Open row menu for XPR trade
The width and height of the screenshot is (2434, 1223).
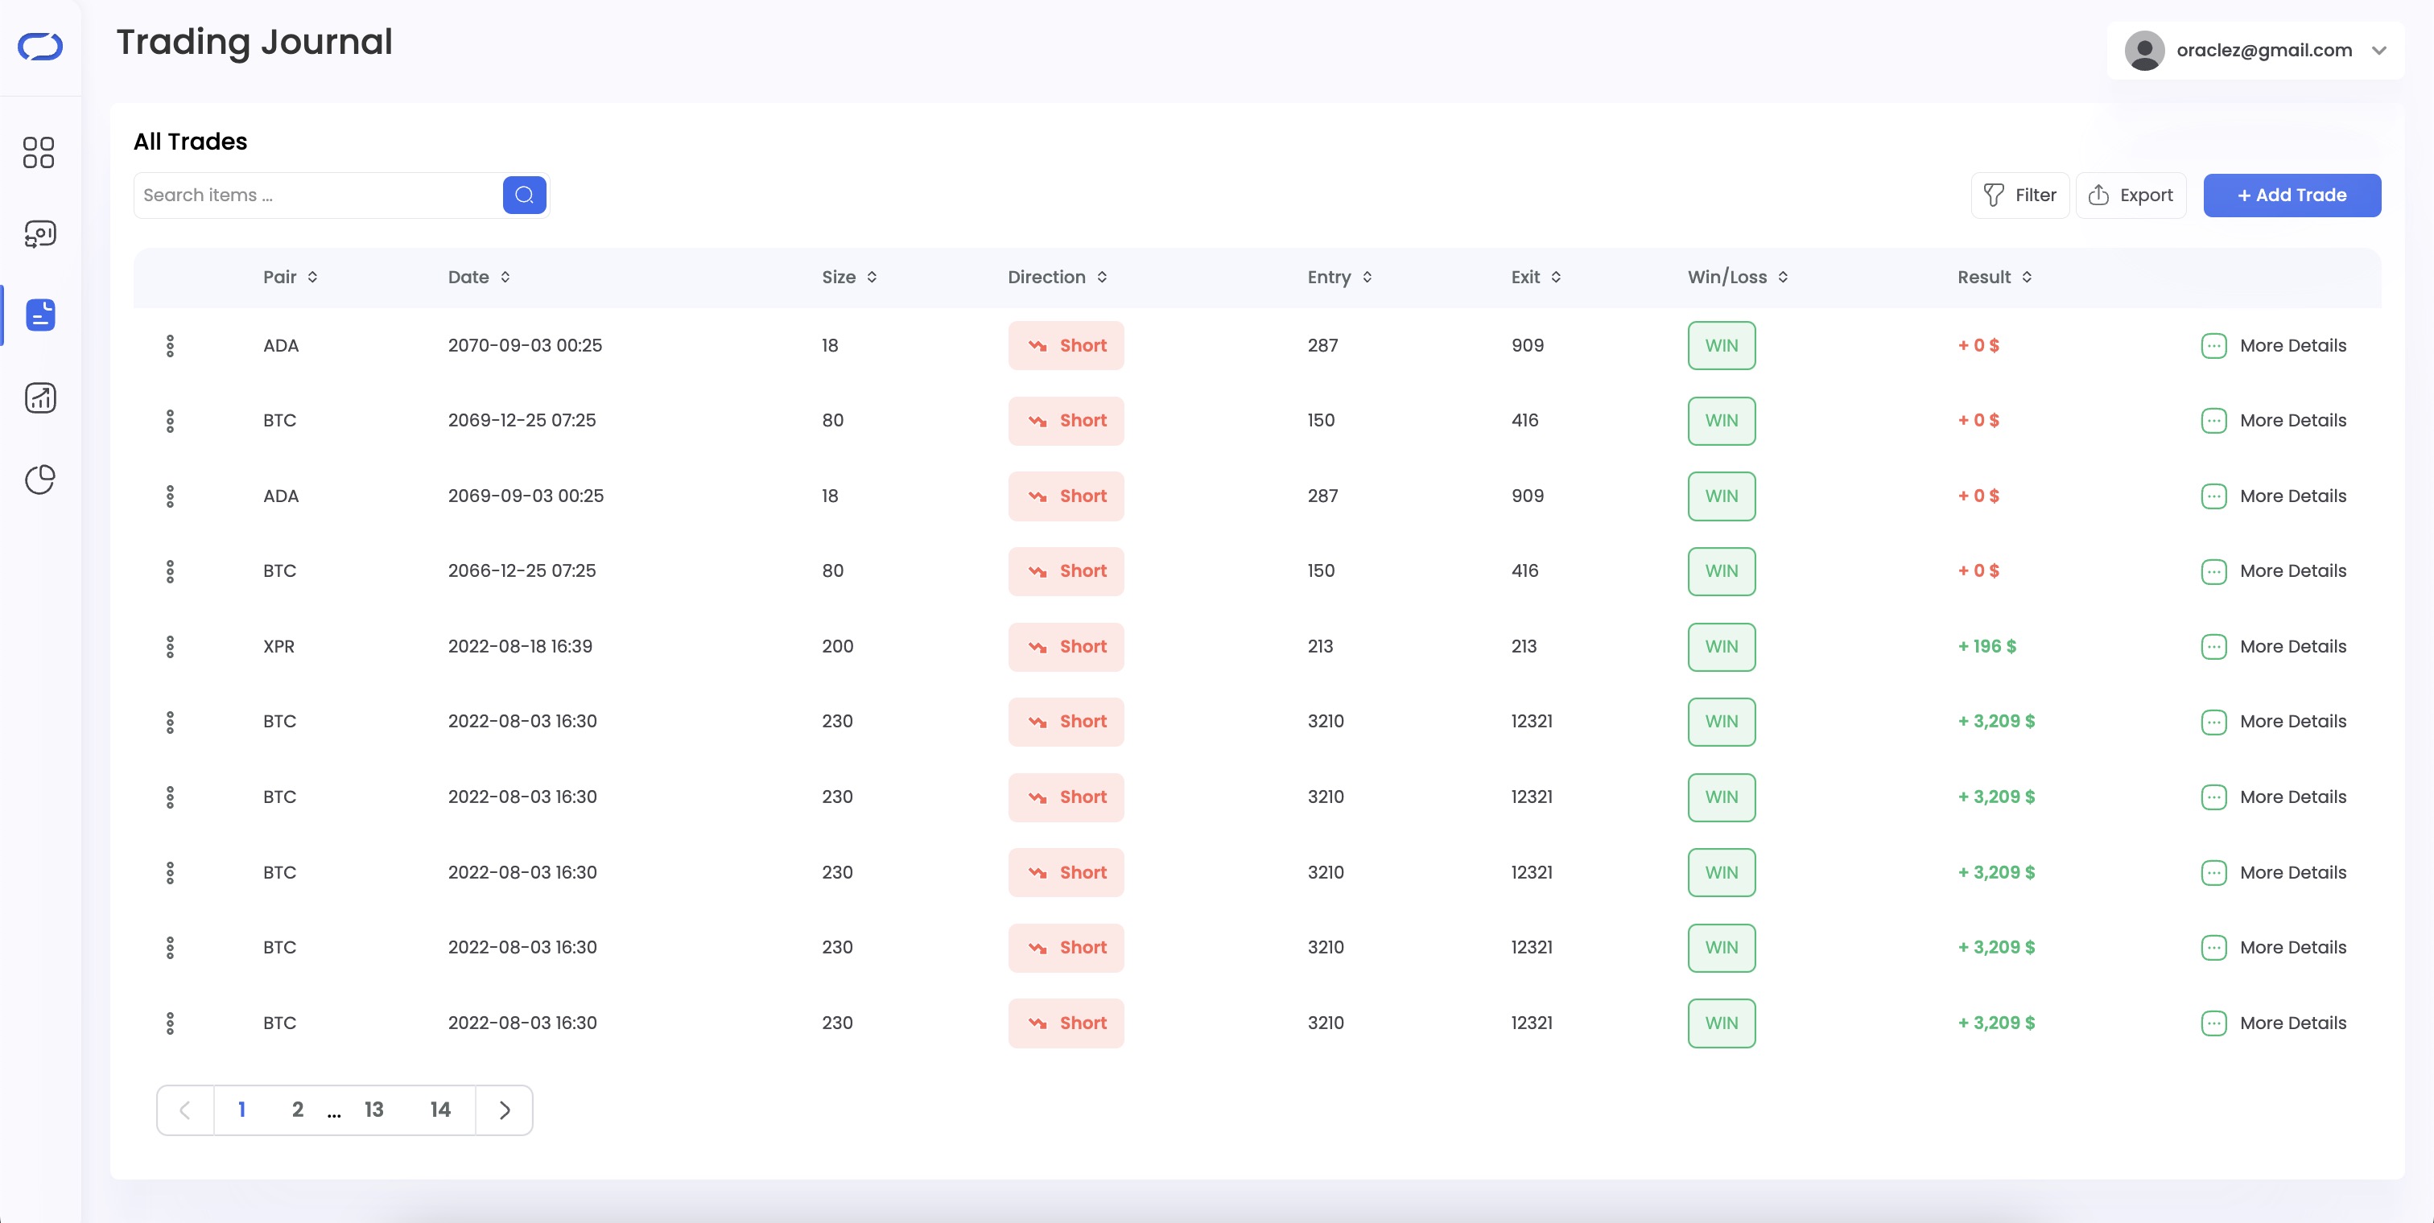tap(170, 647)
